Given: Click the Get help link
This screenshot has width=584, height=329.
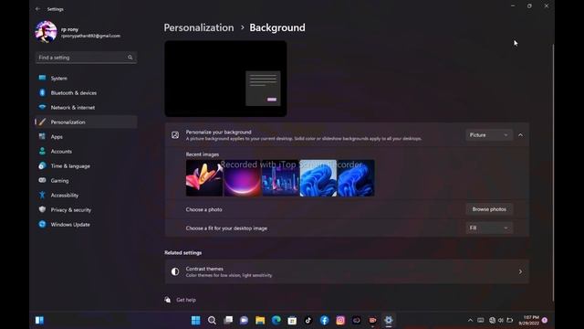Looking at the screenshot, I should 186,300.
